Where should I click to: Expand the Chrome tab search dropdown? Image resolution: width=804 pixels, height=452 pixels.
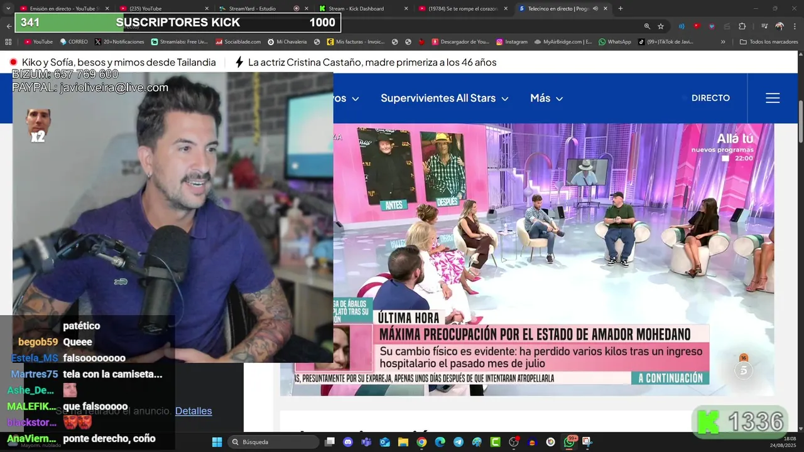pyautogui.click(x=8, y=9)
